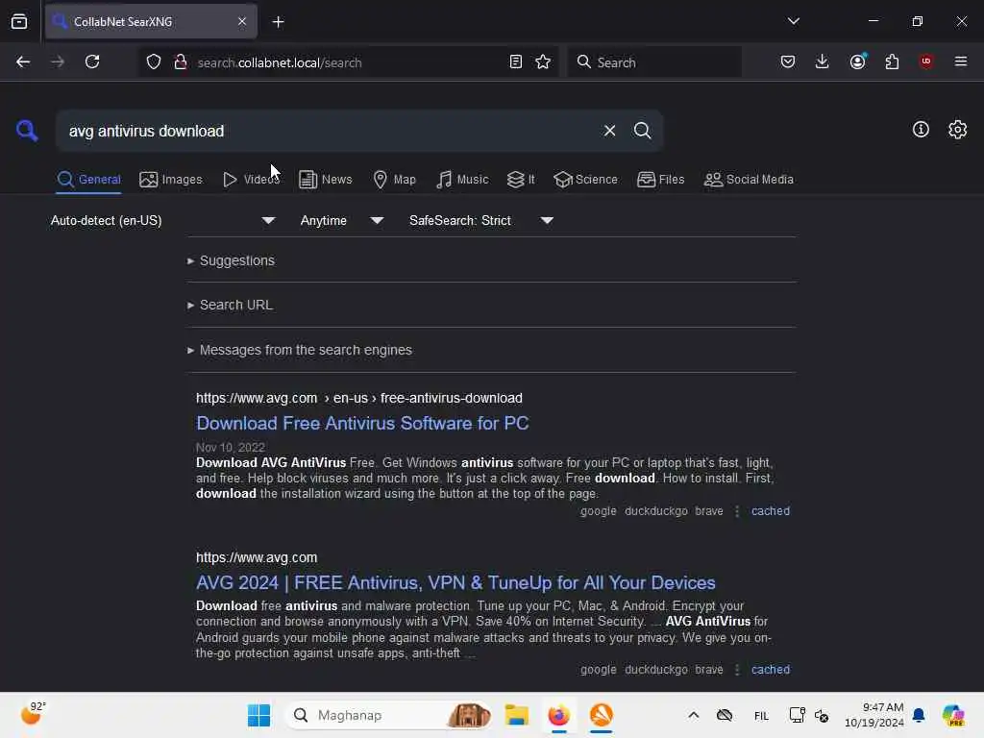Click the second result's https://www.avg.com URL
The width and height of the screenshot is (984, 738).
pyautogui.click(x=257, y=557)
